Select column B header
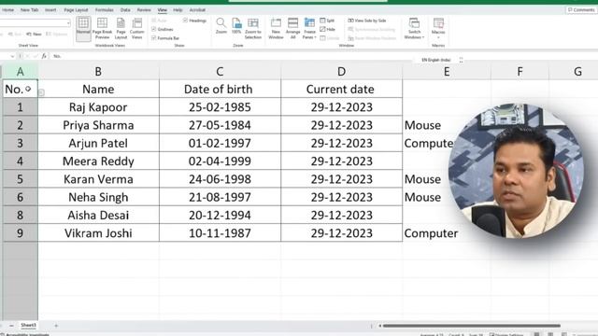The image size is (598, 336). pyautogui.click(x=98, y=71)
